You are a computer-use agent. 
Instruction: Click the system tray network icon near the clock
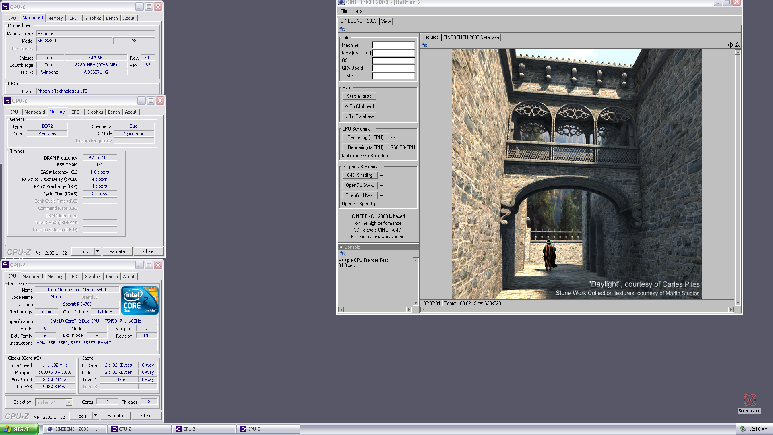point(743,429)
